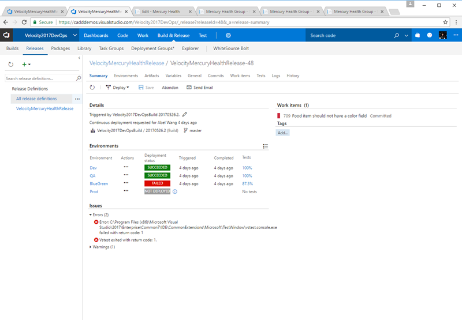This screenshot has height=320, width=462.
Task: Open the green plus new-definition dropdown
Action: (x=26, y=65)
